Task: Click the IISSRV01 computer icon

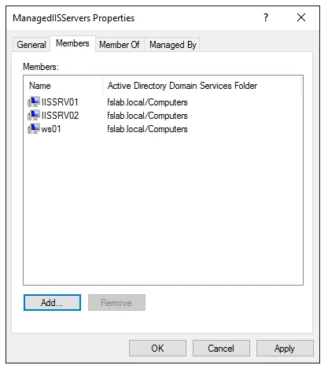Action: pos(34,102)
